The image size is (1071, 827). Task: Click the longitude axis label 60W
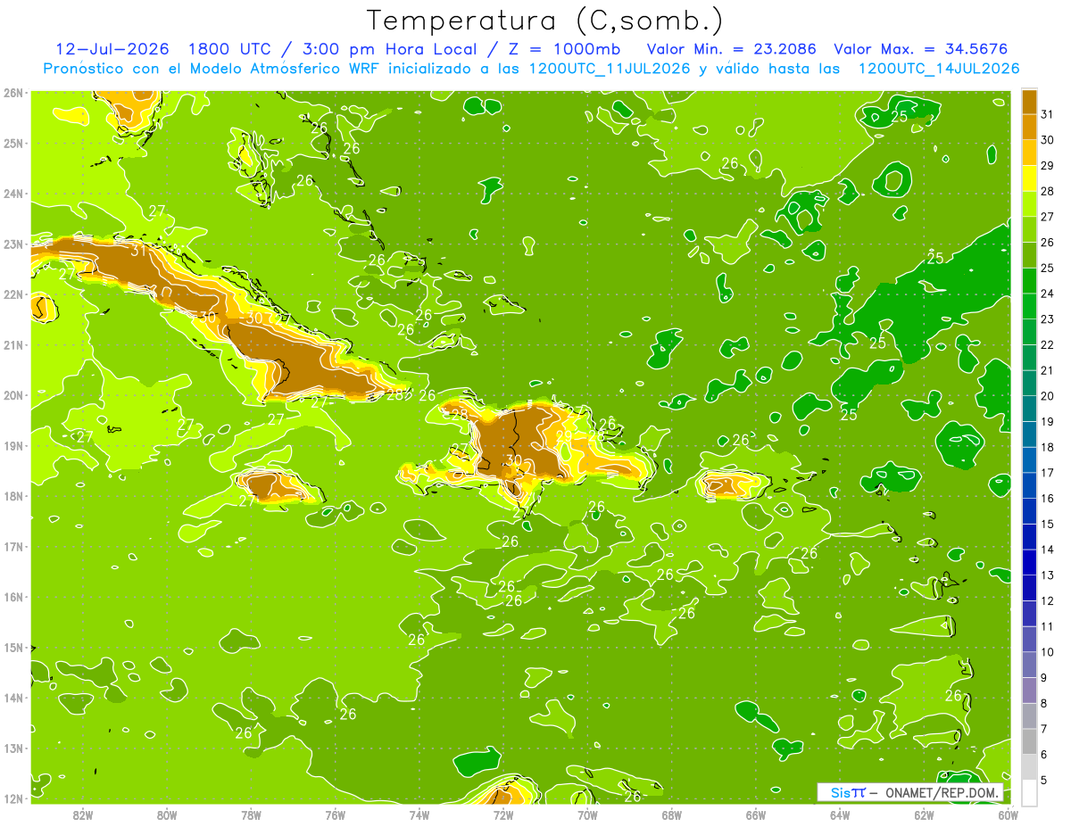pos(1009,815)
